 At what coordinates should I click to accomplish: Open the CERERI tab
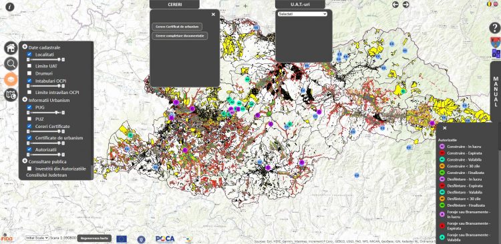pos(174,5)
